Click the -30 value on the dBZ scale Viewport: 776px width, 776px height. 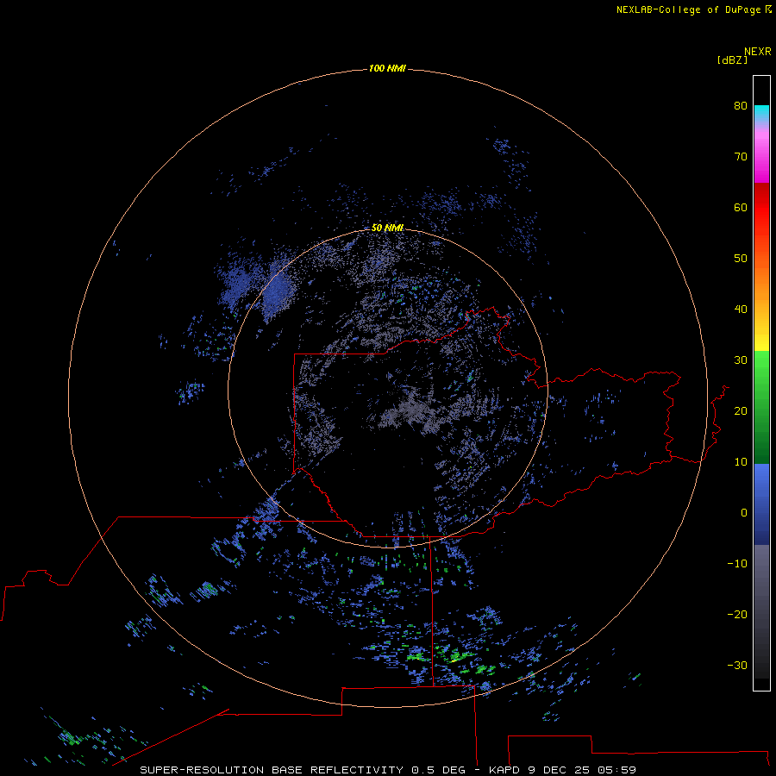pos(737,665)
